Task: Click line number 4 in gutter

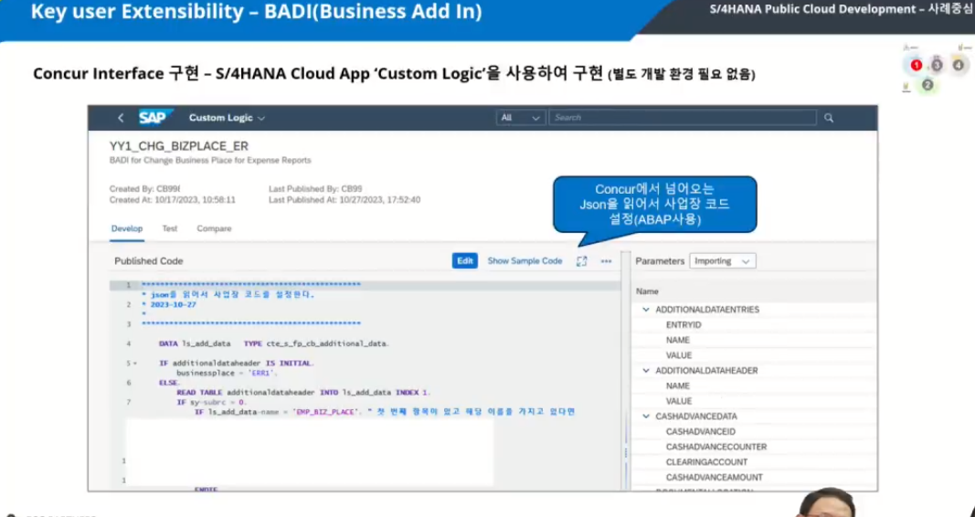Action: pyautogui.click(x=129, y=343)
